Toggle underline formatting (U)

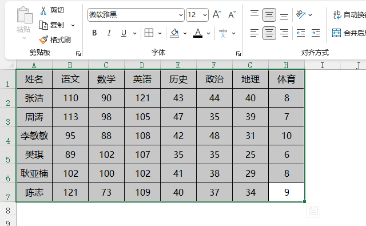pyautogui.click(x=124, y=33)
